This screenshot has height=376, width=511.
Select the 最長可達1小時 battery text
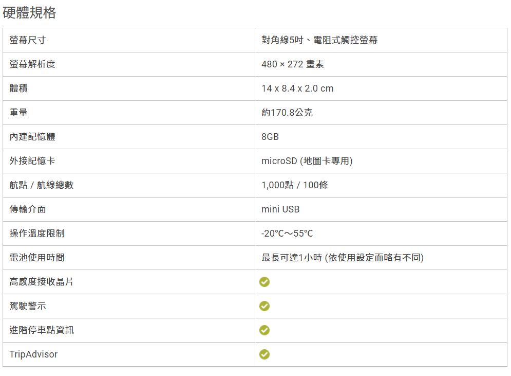[x=292, y=258]
